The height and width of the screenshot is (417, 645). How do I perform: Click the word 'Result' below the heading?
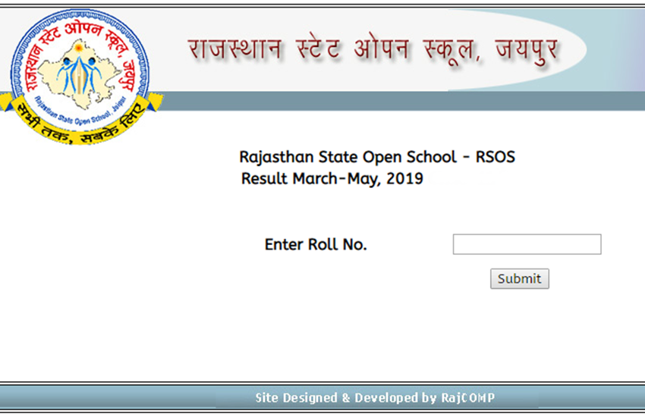(x=264, y=180)
